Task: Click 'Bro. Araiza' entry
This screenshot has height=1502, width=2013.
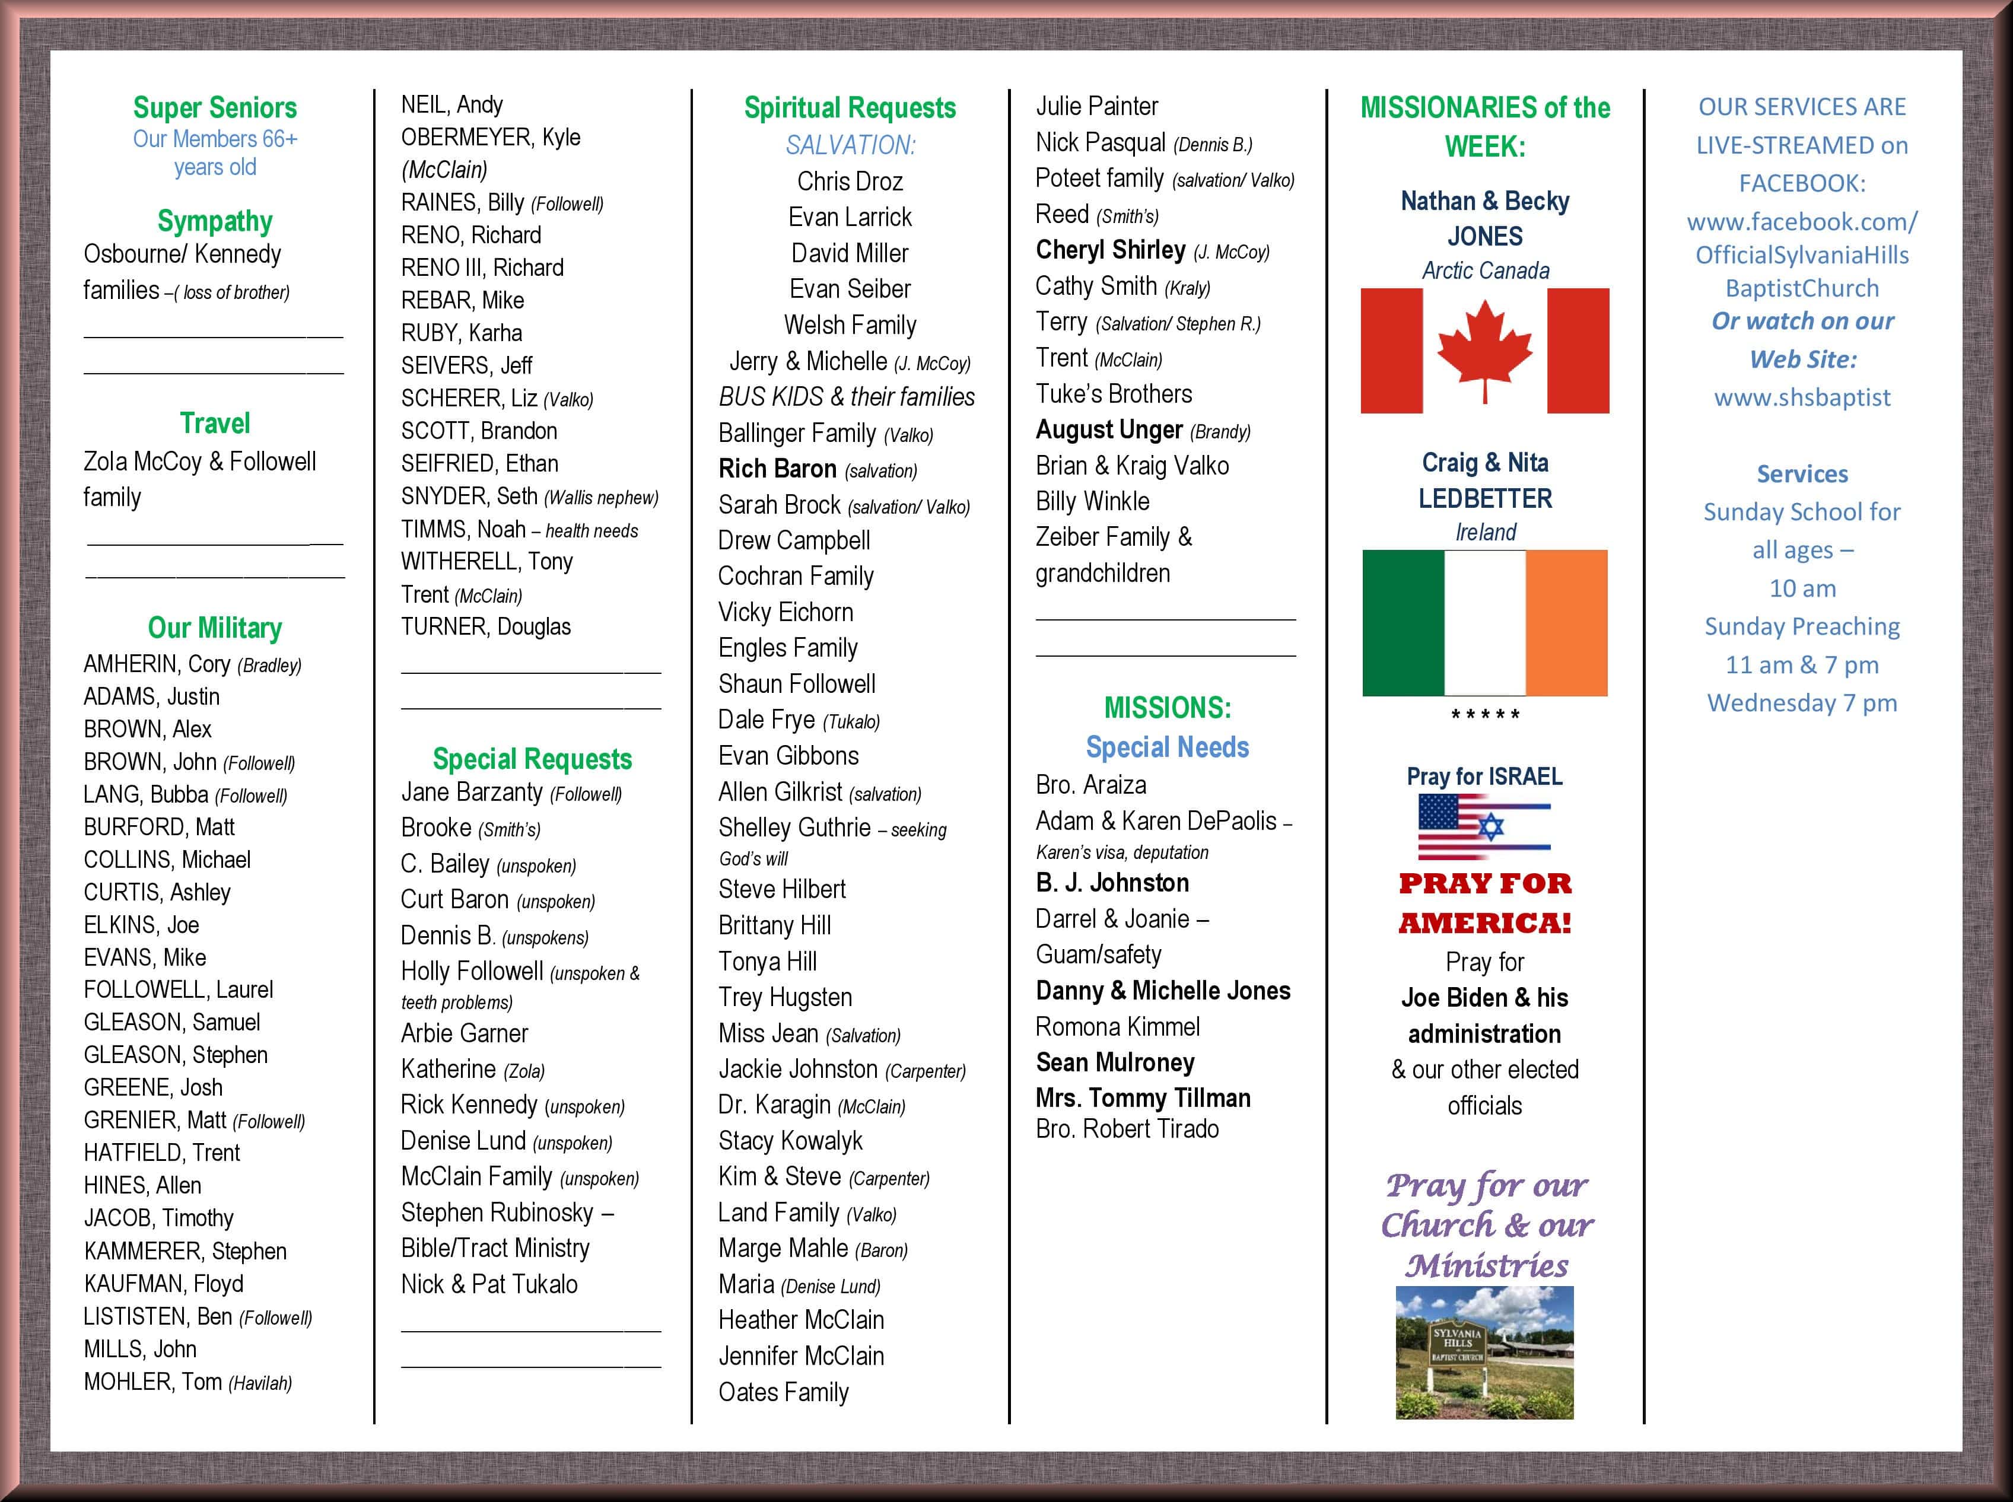Action: [1091, 785]
